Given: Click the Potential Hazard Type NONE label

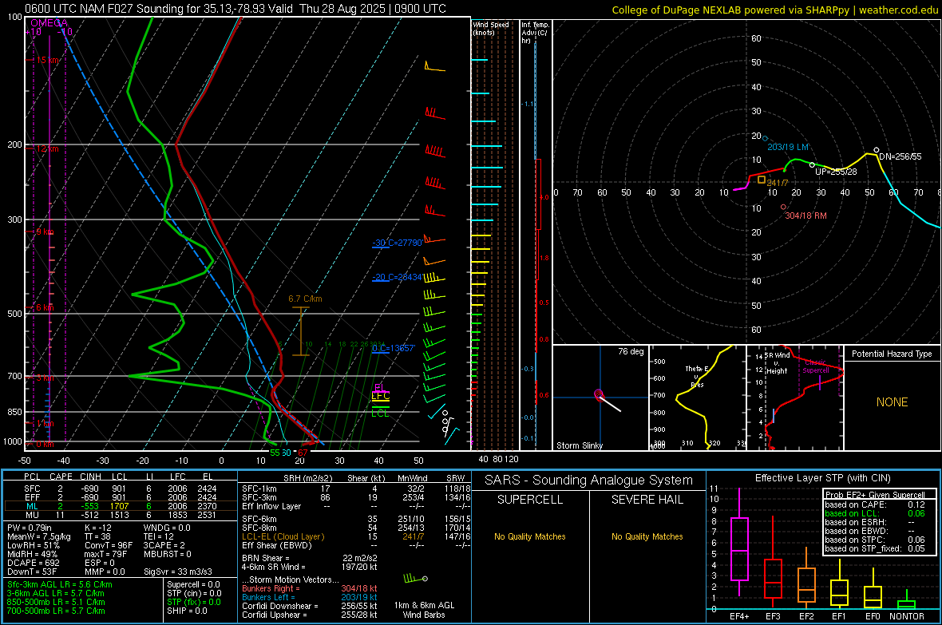Looking at the screenshot, I should [892, 402].
